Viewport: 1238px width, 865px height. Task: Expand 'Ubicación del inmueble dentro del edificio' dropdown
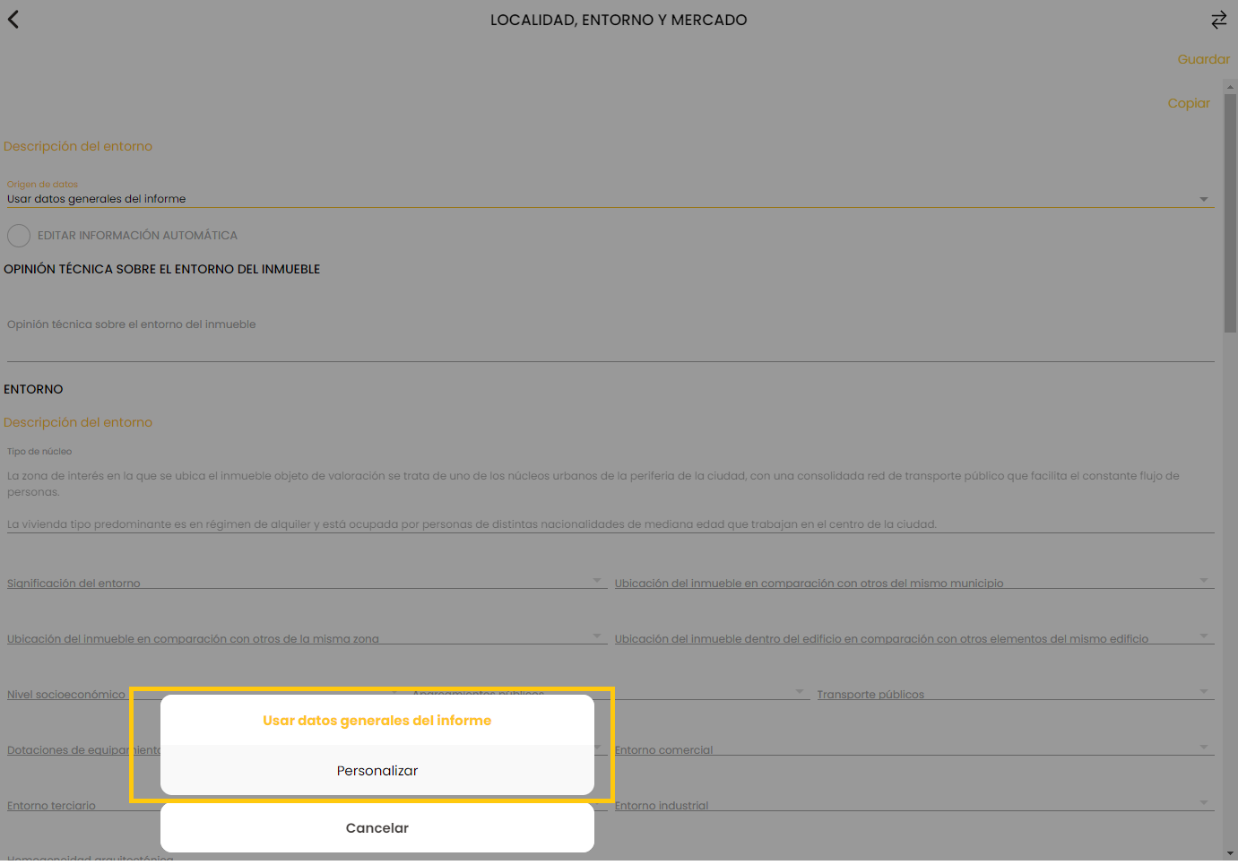pyautogui.click(x=914, y=638)
